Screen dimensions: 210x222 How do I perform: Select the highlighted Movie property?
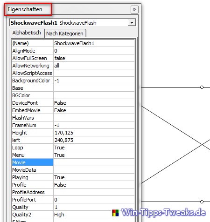(x=33, y=162)
